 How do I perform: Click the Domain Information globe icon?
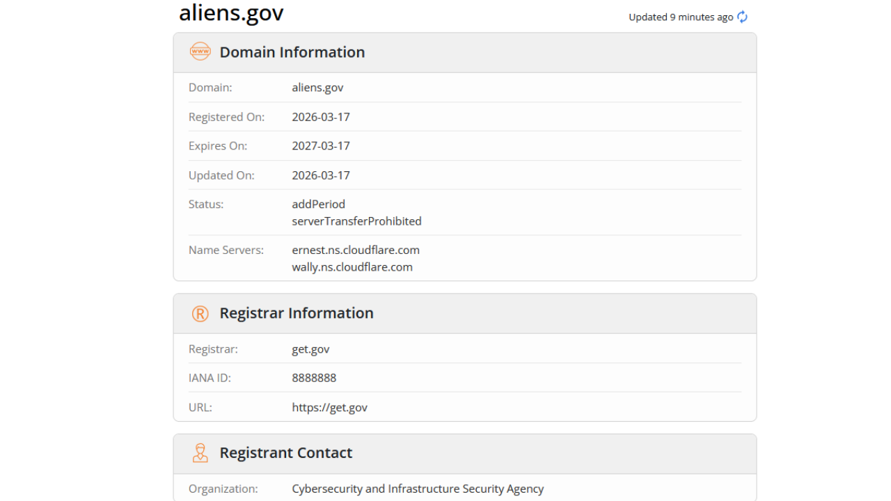tap(200, 51)
